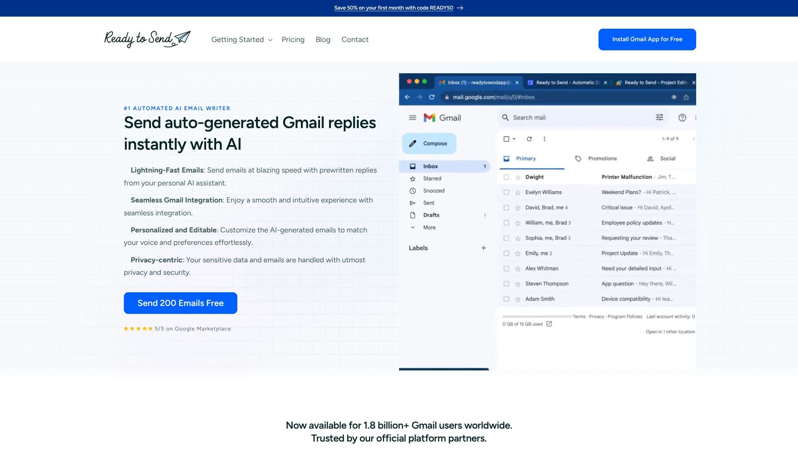The width and height of the screenshot is (798, 449).
Task: Click the search filter options icon
Action: 659,118
